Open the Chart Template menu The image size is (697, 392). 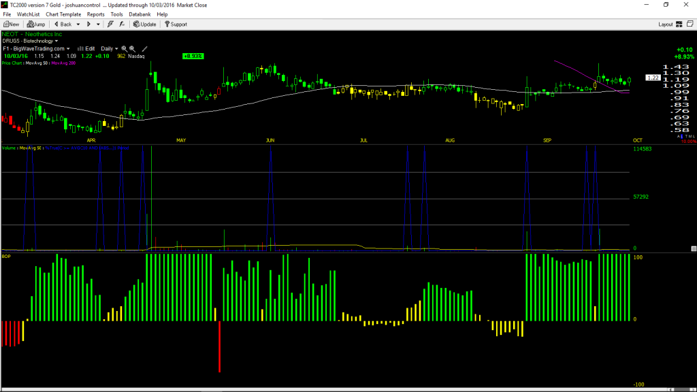pos(63,14)
